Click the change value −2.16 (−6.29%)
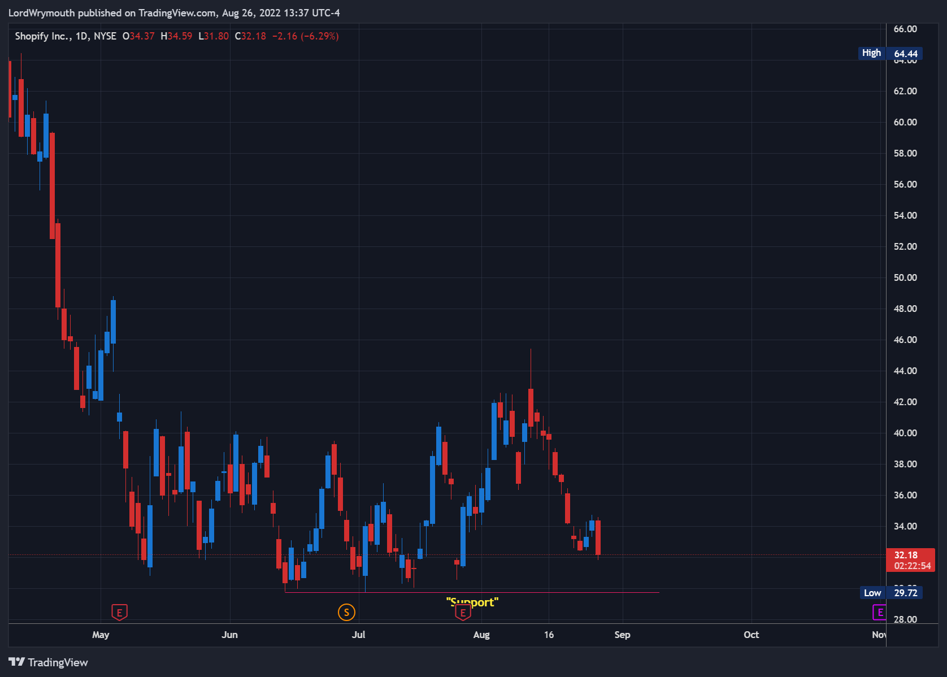The image size is (947, 677). coord(306,36)
